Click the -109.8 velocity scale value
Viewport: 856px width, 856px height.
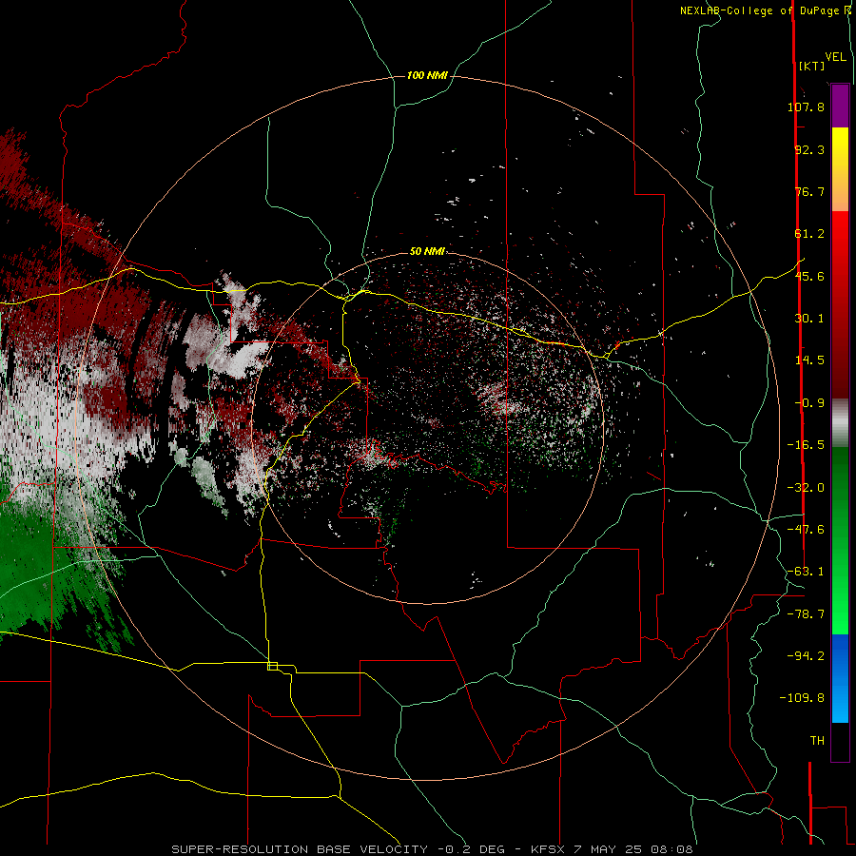[x=802, y=698]
